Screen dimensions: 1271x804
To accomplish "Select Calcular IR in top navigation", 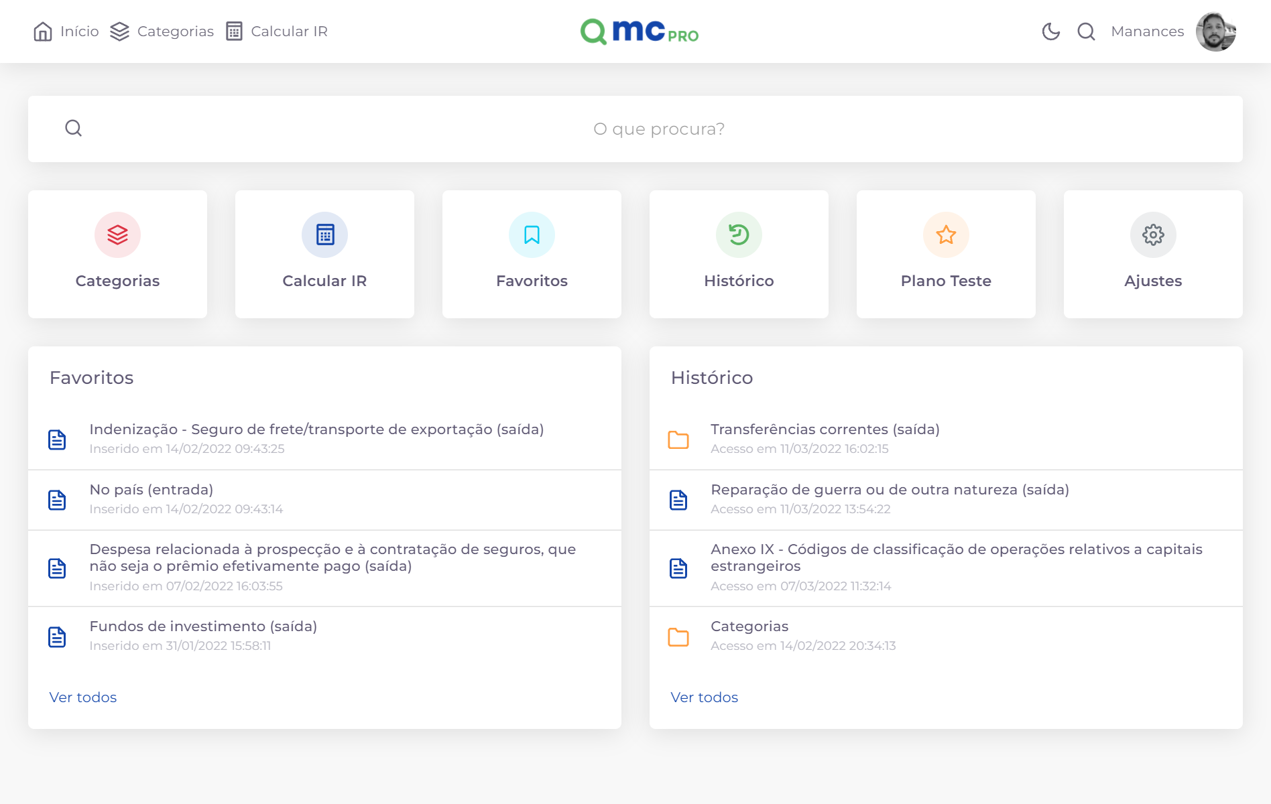I will tap(277, 31).
